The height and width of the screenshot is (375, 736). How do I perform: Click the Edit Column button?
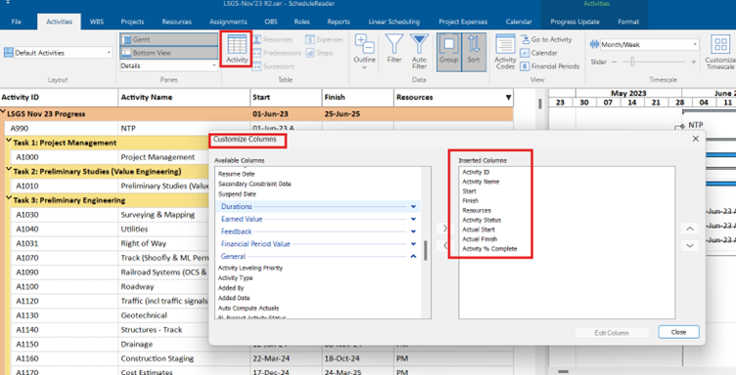tap(612, 333)
